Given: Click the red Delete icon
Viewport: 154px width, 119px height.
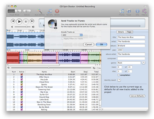Looking at the screenshot, I should point(57,11).
